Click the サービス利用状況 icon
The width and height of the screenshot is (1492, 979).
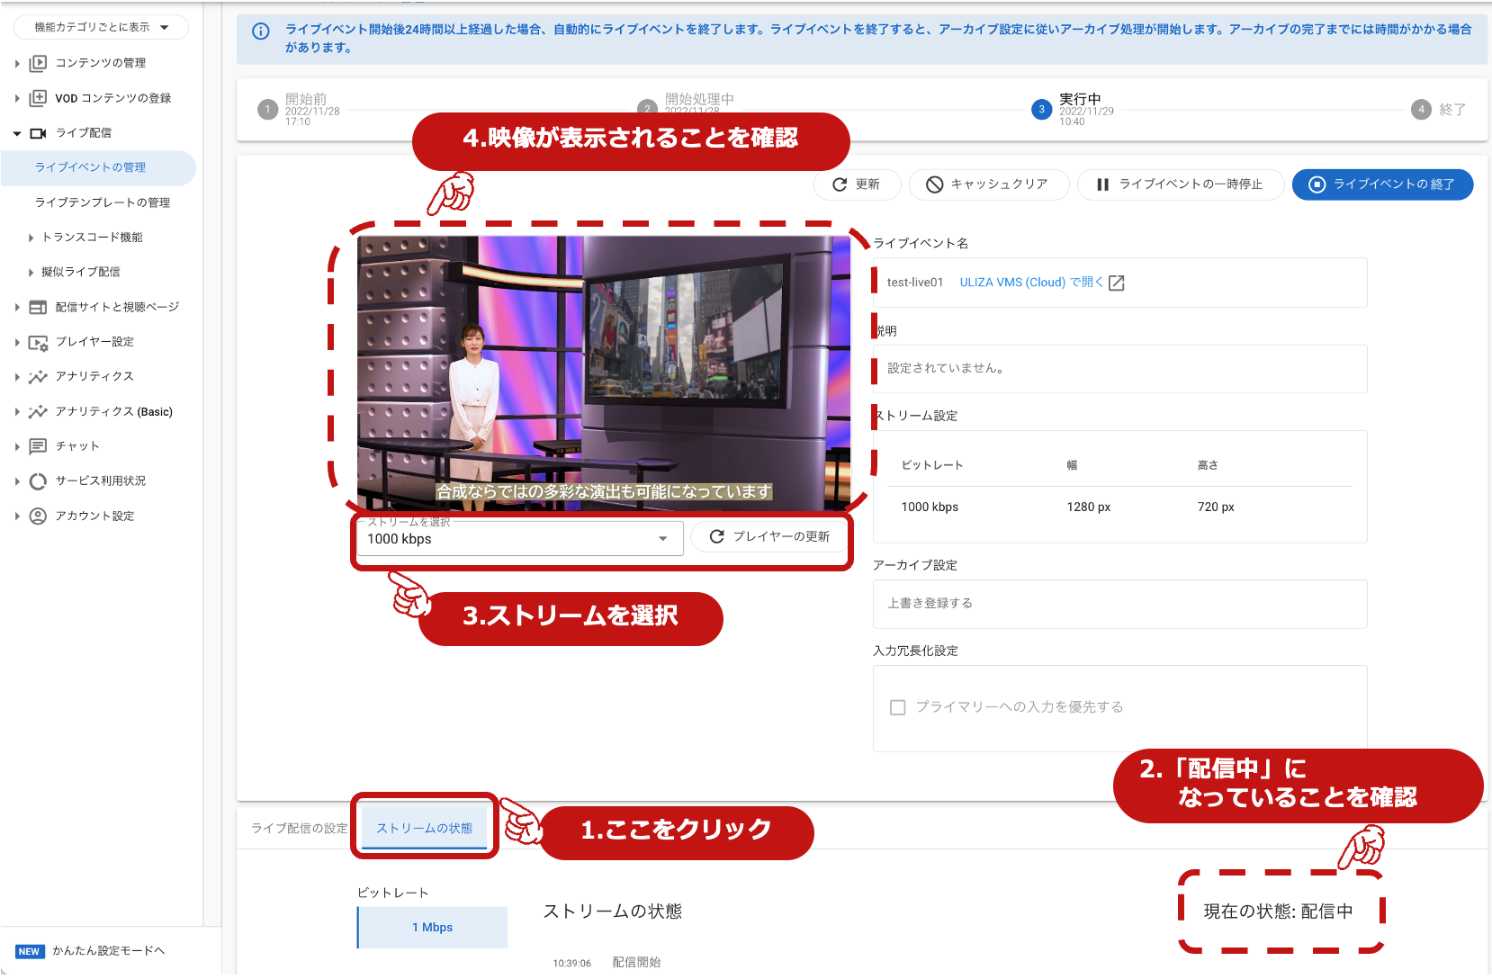38,481
